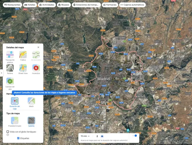Check Vista con el globo terráqueo

[8, 132]
